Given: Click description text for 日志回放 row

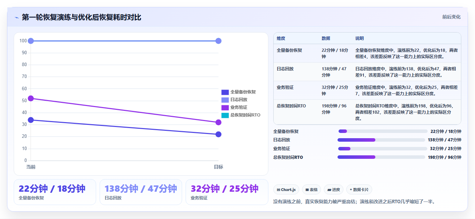Looking at the screenshot, I should pyautogui.click(x=406, y=72).
